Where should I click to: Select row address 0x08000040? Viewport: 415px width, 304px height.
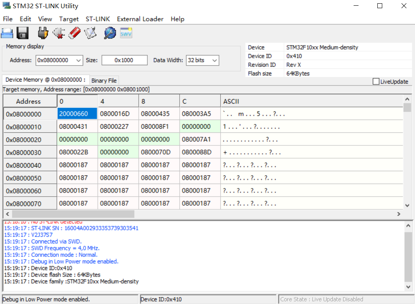[x=30, y=165]
